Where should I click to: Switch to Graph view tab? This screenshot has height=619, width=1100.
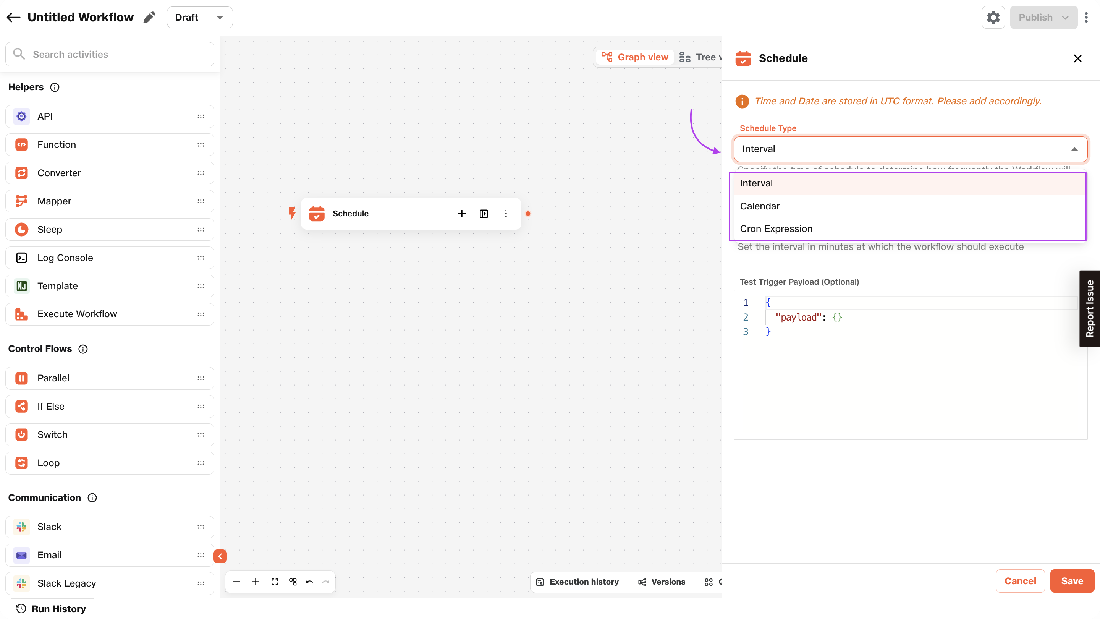(x=634, y=57)
